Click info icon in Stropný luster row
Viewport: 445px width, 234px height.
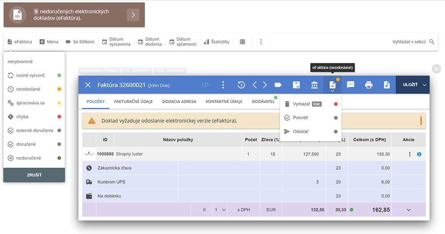tap(419, 154)
